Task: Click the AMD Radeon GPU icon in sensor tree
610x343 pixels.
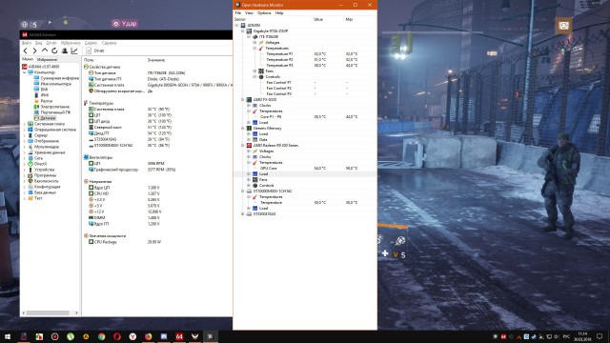Action: (250, 145)
